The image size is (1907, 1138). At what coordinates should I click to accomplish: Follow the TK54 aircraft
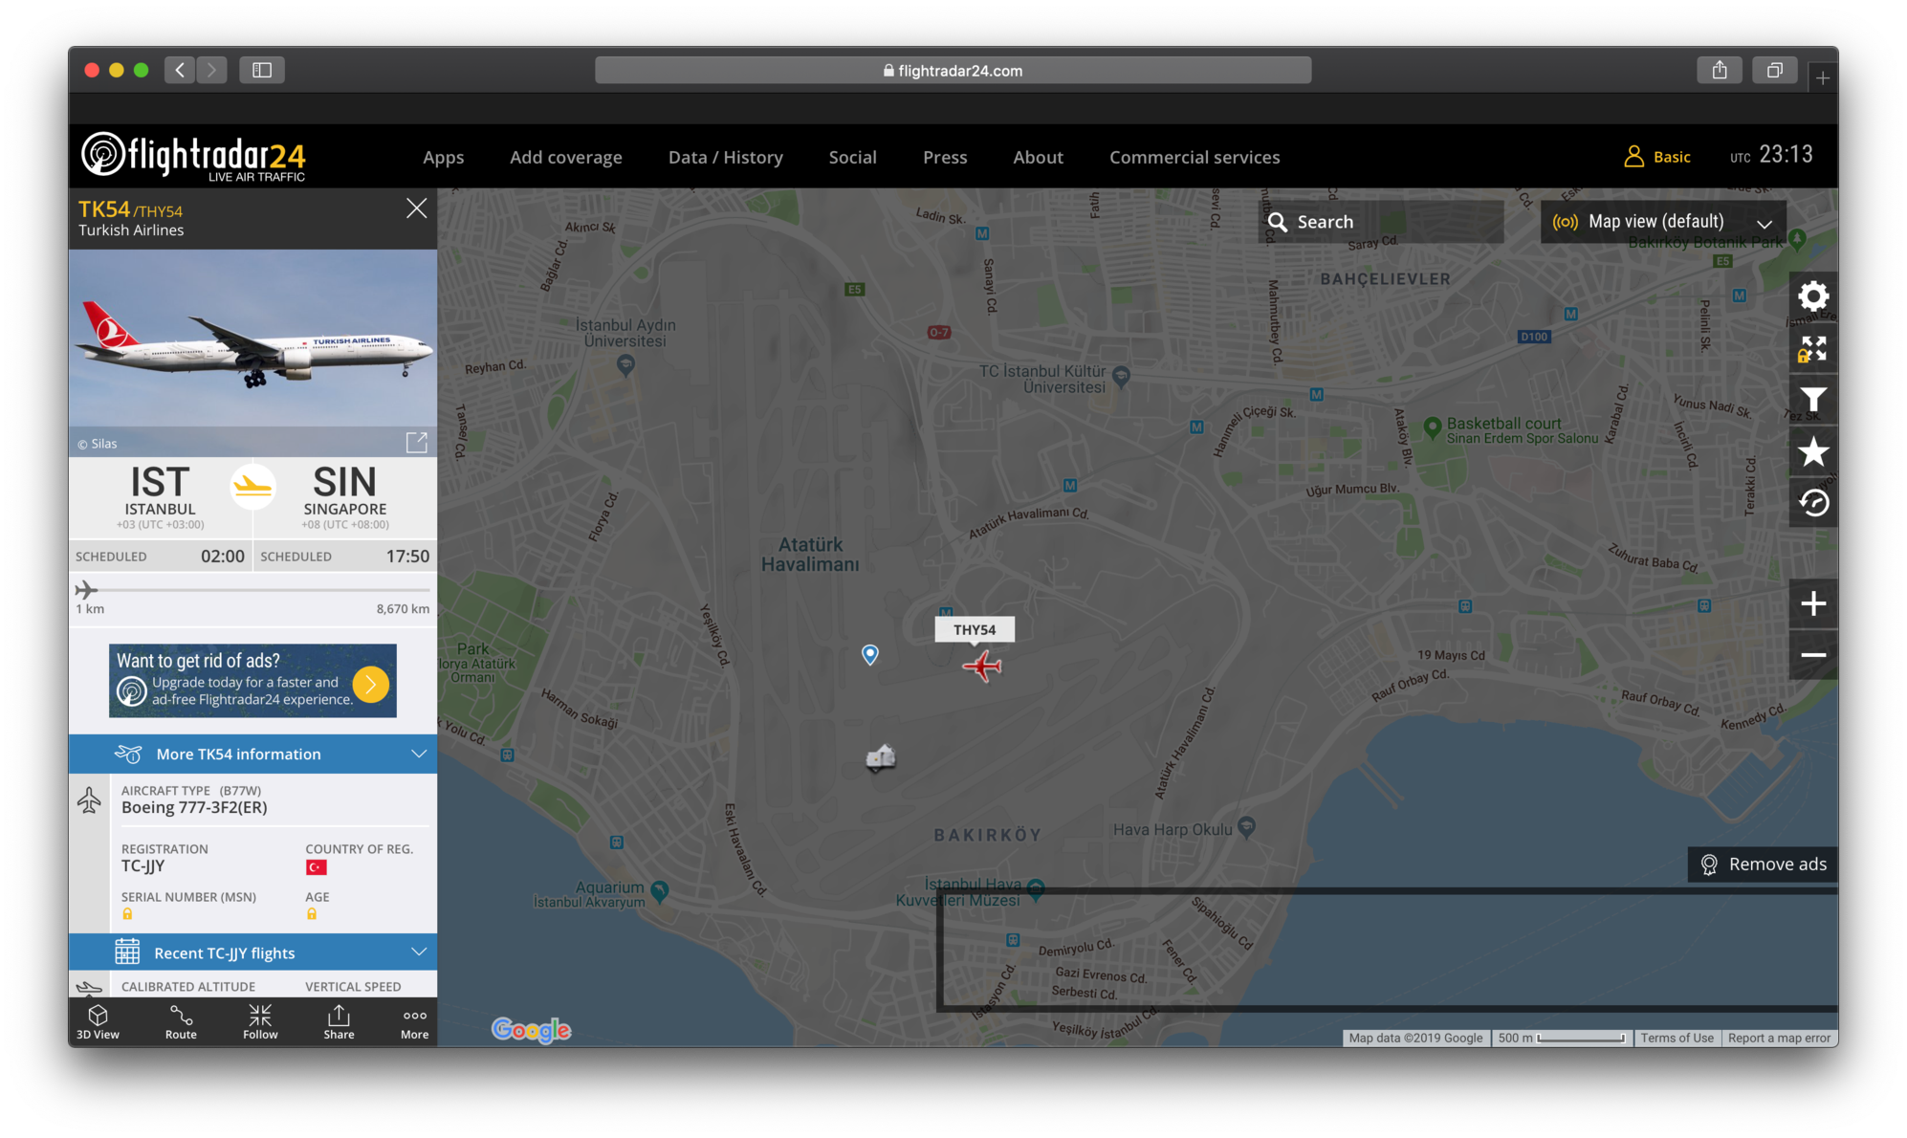click(x=260, y=1021)
